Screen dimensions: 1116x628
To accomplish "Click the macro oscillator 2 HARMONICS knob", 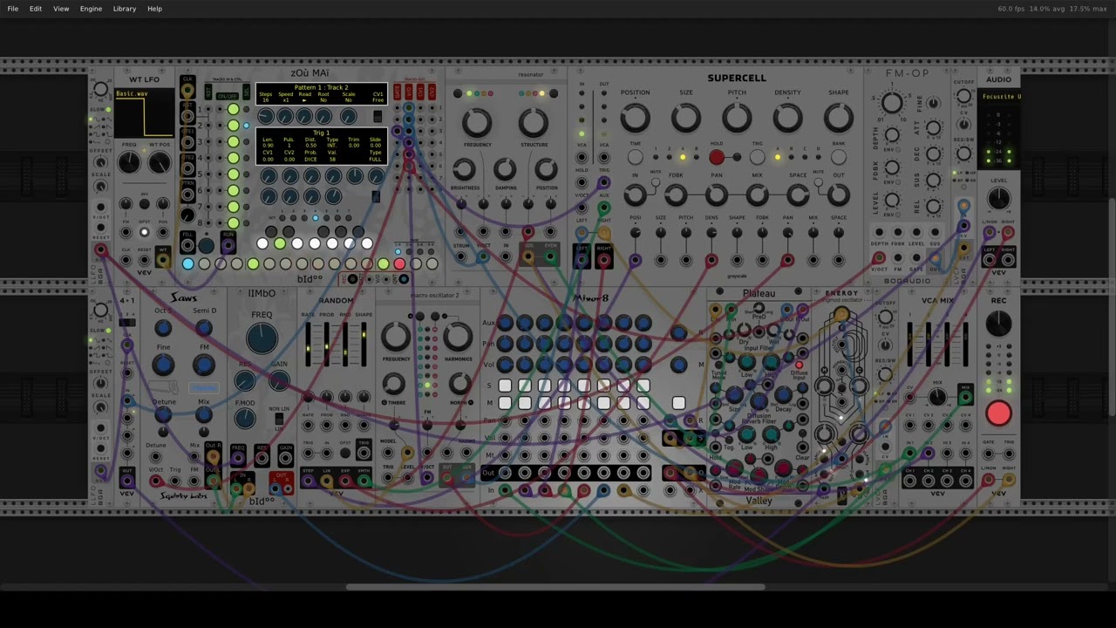I will tap(458, 337).
